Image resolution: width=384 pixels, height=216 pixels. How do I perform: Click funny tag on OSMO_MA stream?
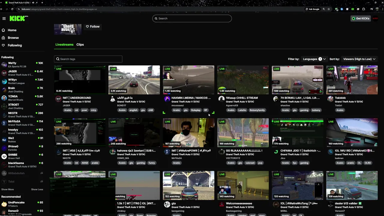coord(152,163)
